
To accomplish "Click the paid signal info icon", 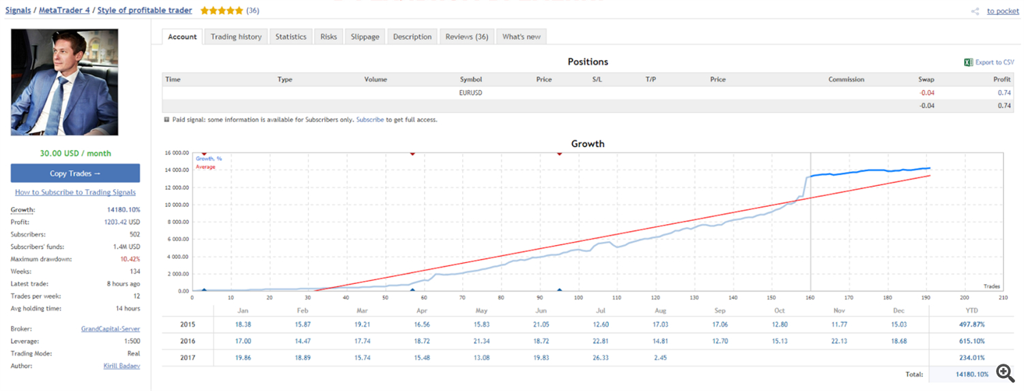I will tap(167, 119).
